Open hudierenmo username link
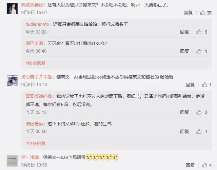Image resolution: width=217 pixels, height=170 pixels. (37, 24)
